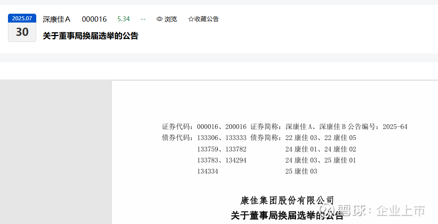
Task: Click 证券代码：000016、200016 in the document
Action: tap(204, 127)
